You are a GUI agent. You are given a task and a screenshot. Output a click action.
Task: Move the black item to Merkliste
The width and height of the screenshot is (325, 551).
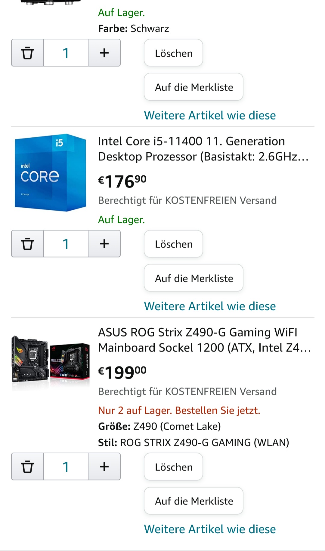(194, 87)
